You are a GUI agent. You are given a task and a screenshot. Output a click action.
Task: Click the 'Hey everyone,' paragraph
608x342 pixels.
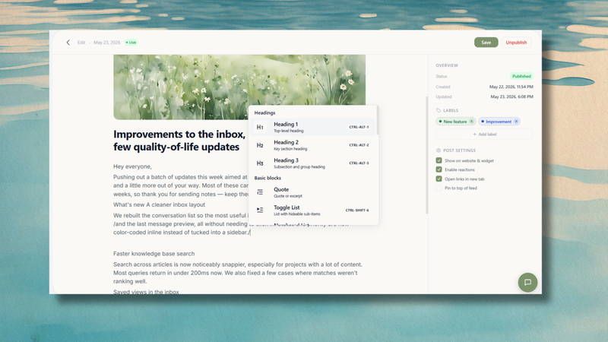click(132, 166)
